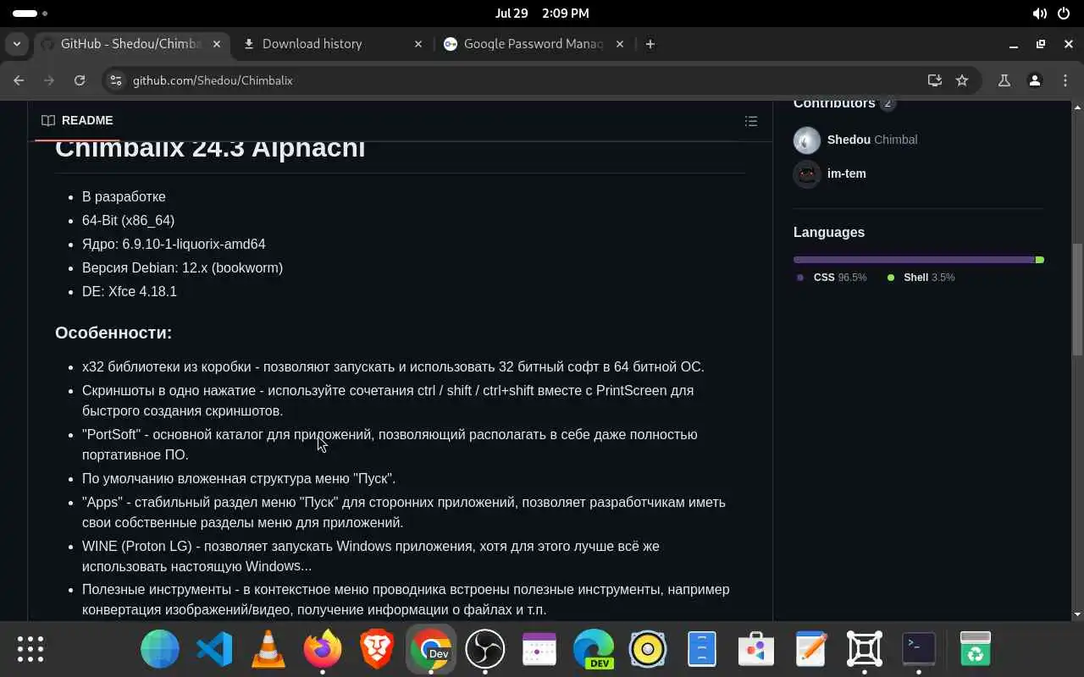1084x677 pixels.
Task: Launch Brave browser from dock
Action: [x=377, y=649]
